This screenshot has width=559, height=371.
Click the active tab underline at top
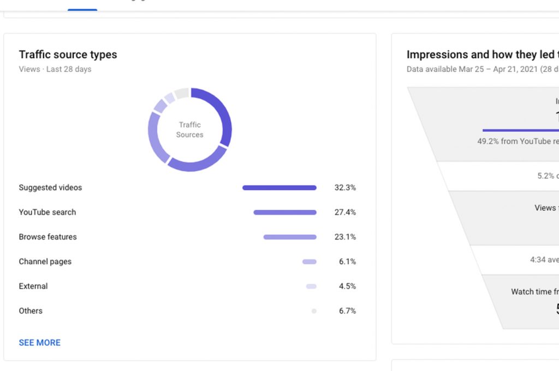(82, 9)
